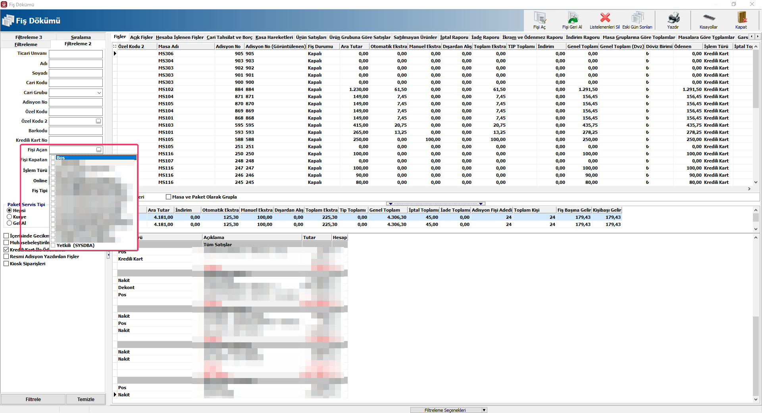This screenshot has height=413, width=762.
Task: Click the Özel Kodu 2 browse button
Action: tap(98, 121)
